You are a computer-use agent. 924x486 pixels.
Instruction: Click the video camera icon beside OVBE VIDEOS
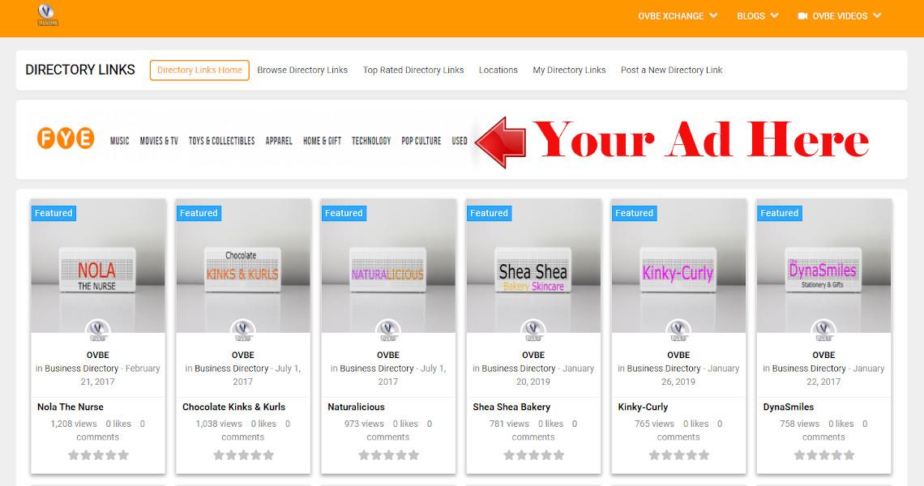click(x=802, y=16)
